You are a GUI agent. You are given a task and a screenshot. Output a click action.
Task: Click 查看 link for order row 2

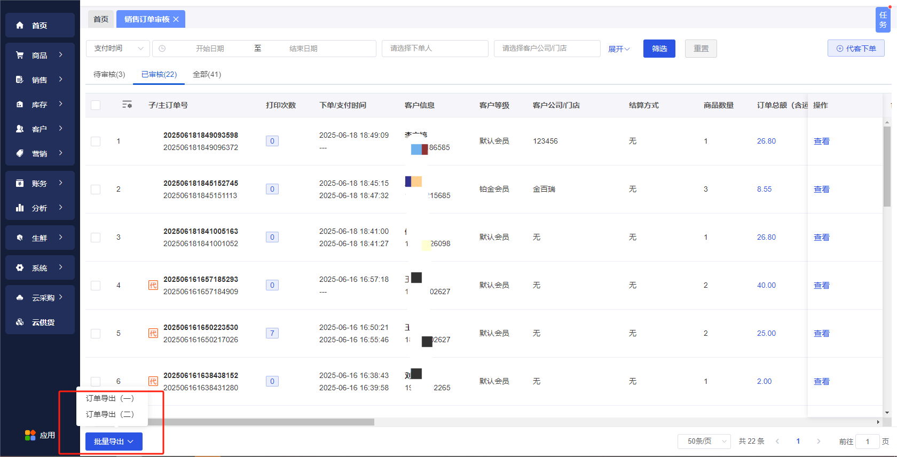click(x=821, y=190)
